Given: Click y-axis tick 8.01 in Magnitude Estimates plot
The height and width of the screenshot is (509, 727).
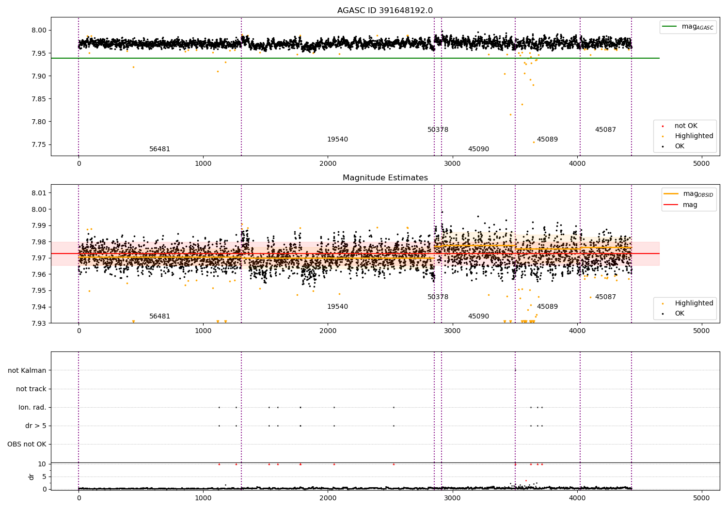Looking at the screenshot, I should coord(39,193).
